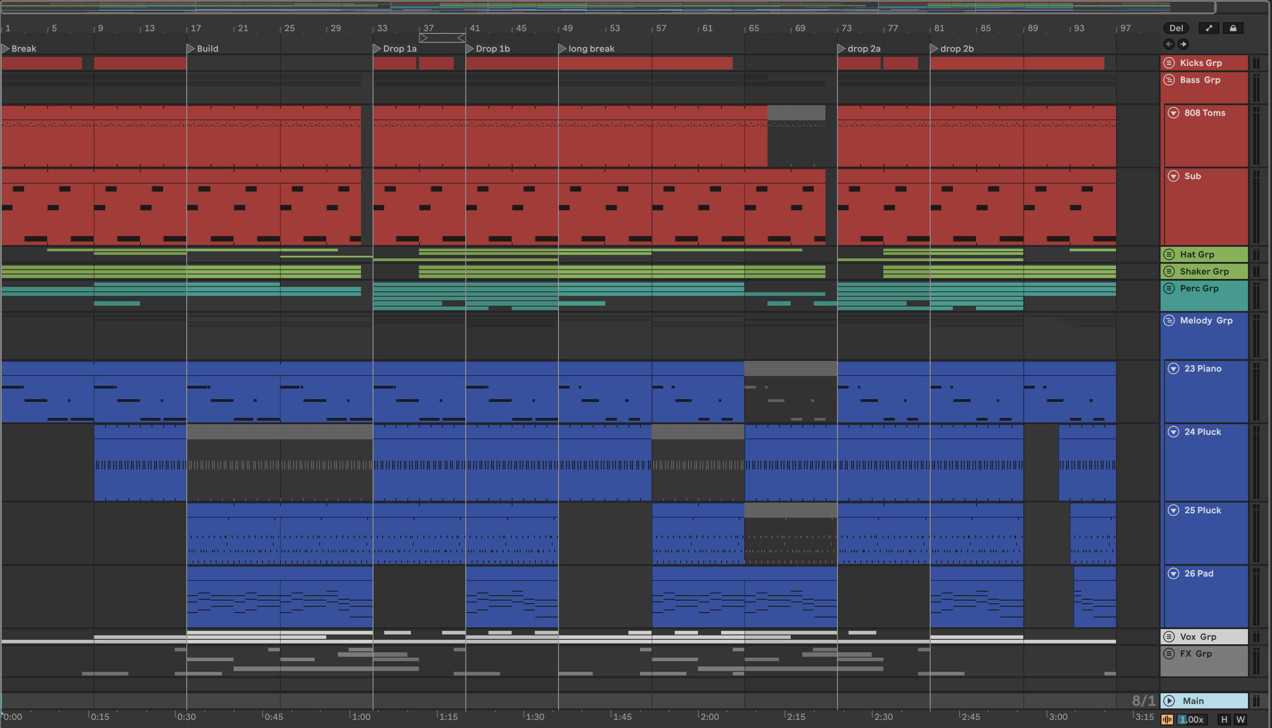This screenshot has width=1272, height=728.
Task: Click the Vox Grp group icon
Action: 1169,637
